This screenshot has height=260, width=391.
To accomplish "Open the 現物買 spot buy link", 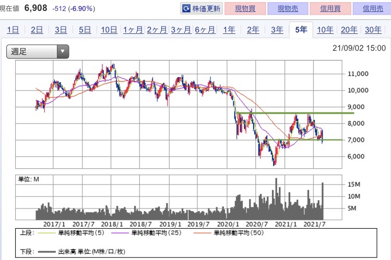I will pyautogui.click(x=245, y=9).
